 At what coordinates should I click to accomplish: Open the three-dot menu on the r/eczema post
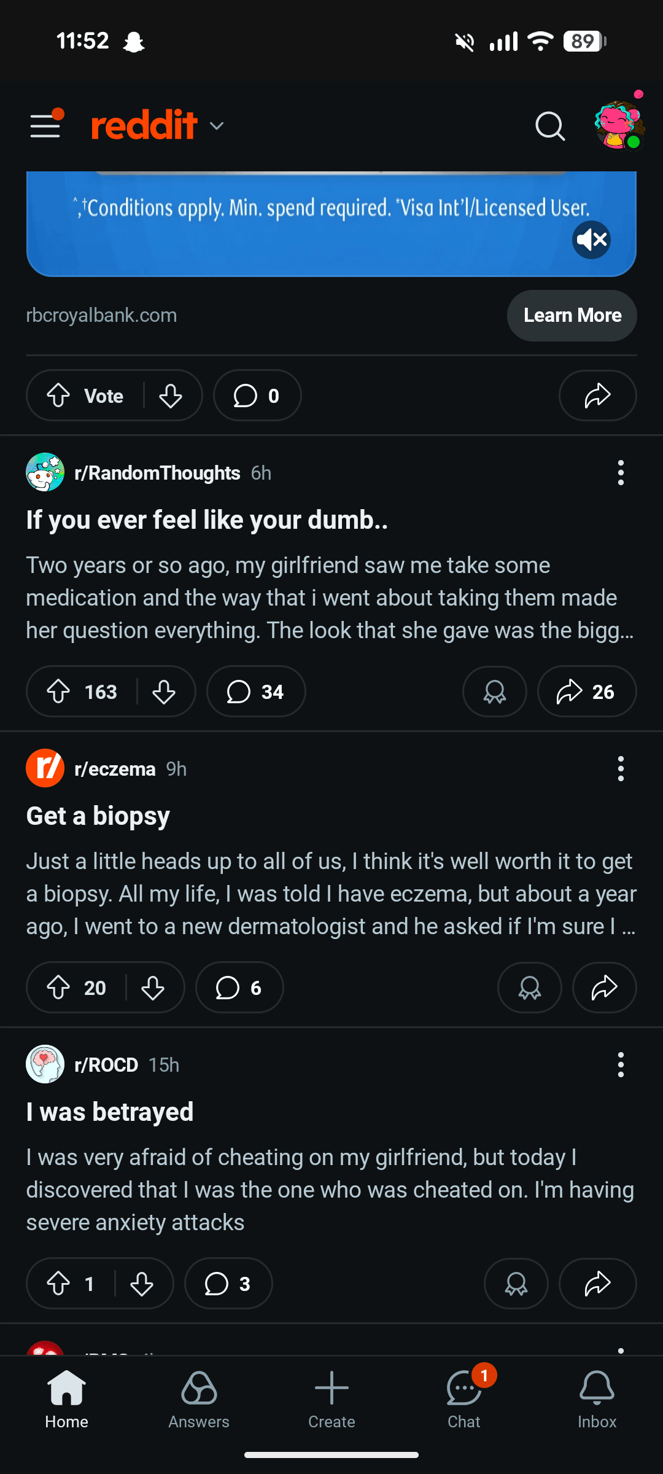tap(621, 769)
